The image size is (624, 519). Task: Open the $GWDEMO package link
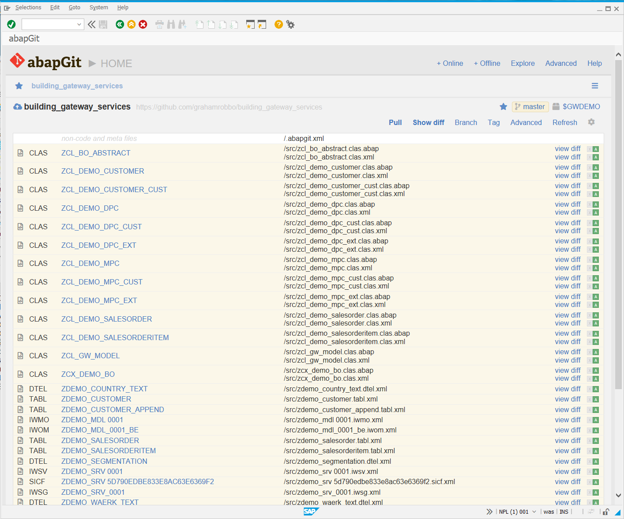click(581, 106)
